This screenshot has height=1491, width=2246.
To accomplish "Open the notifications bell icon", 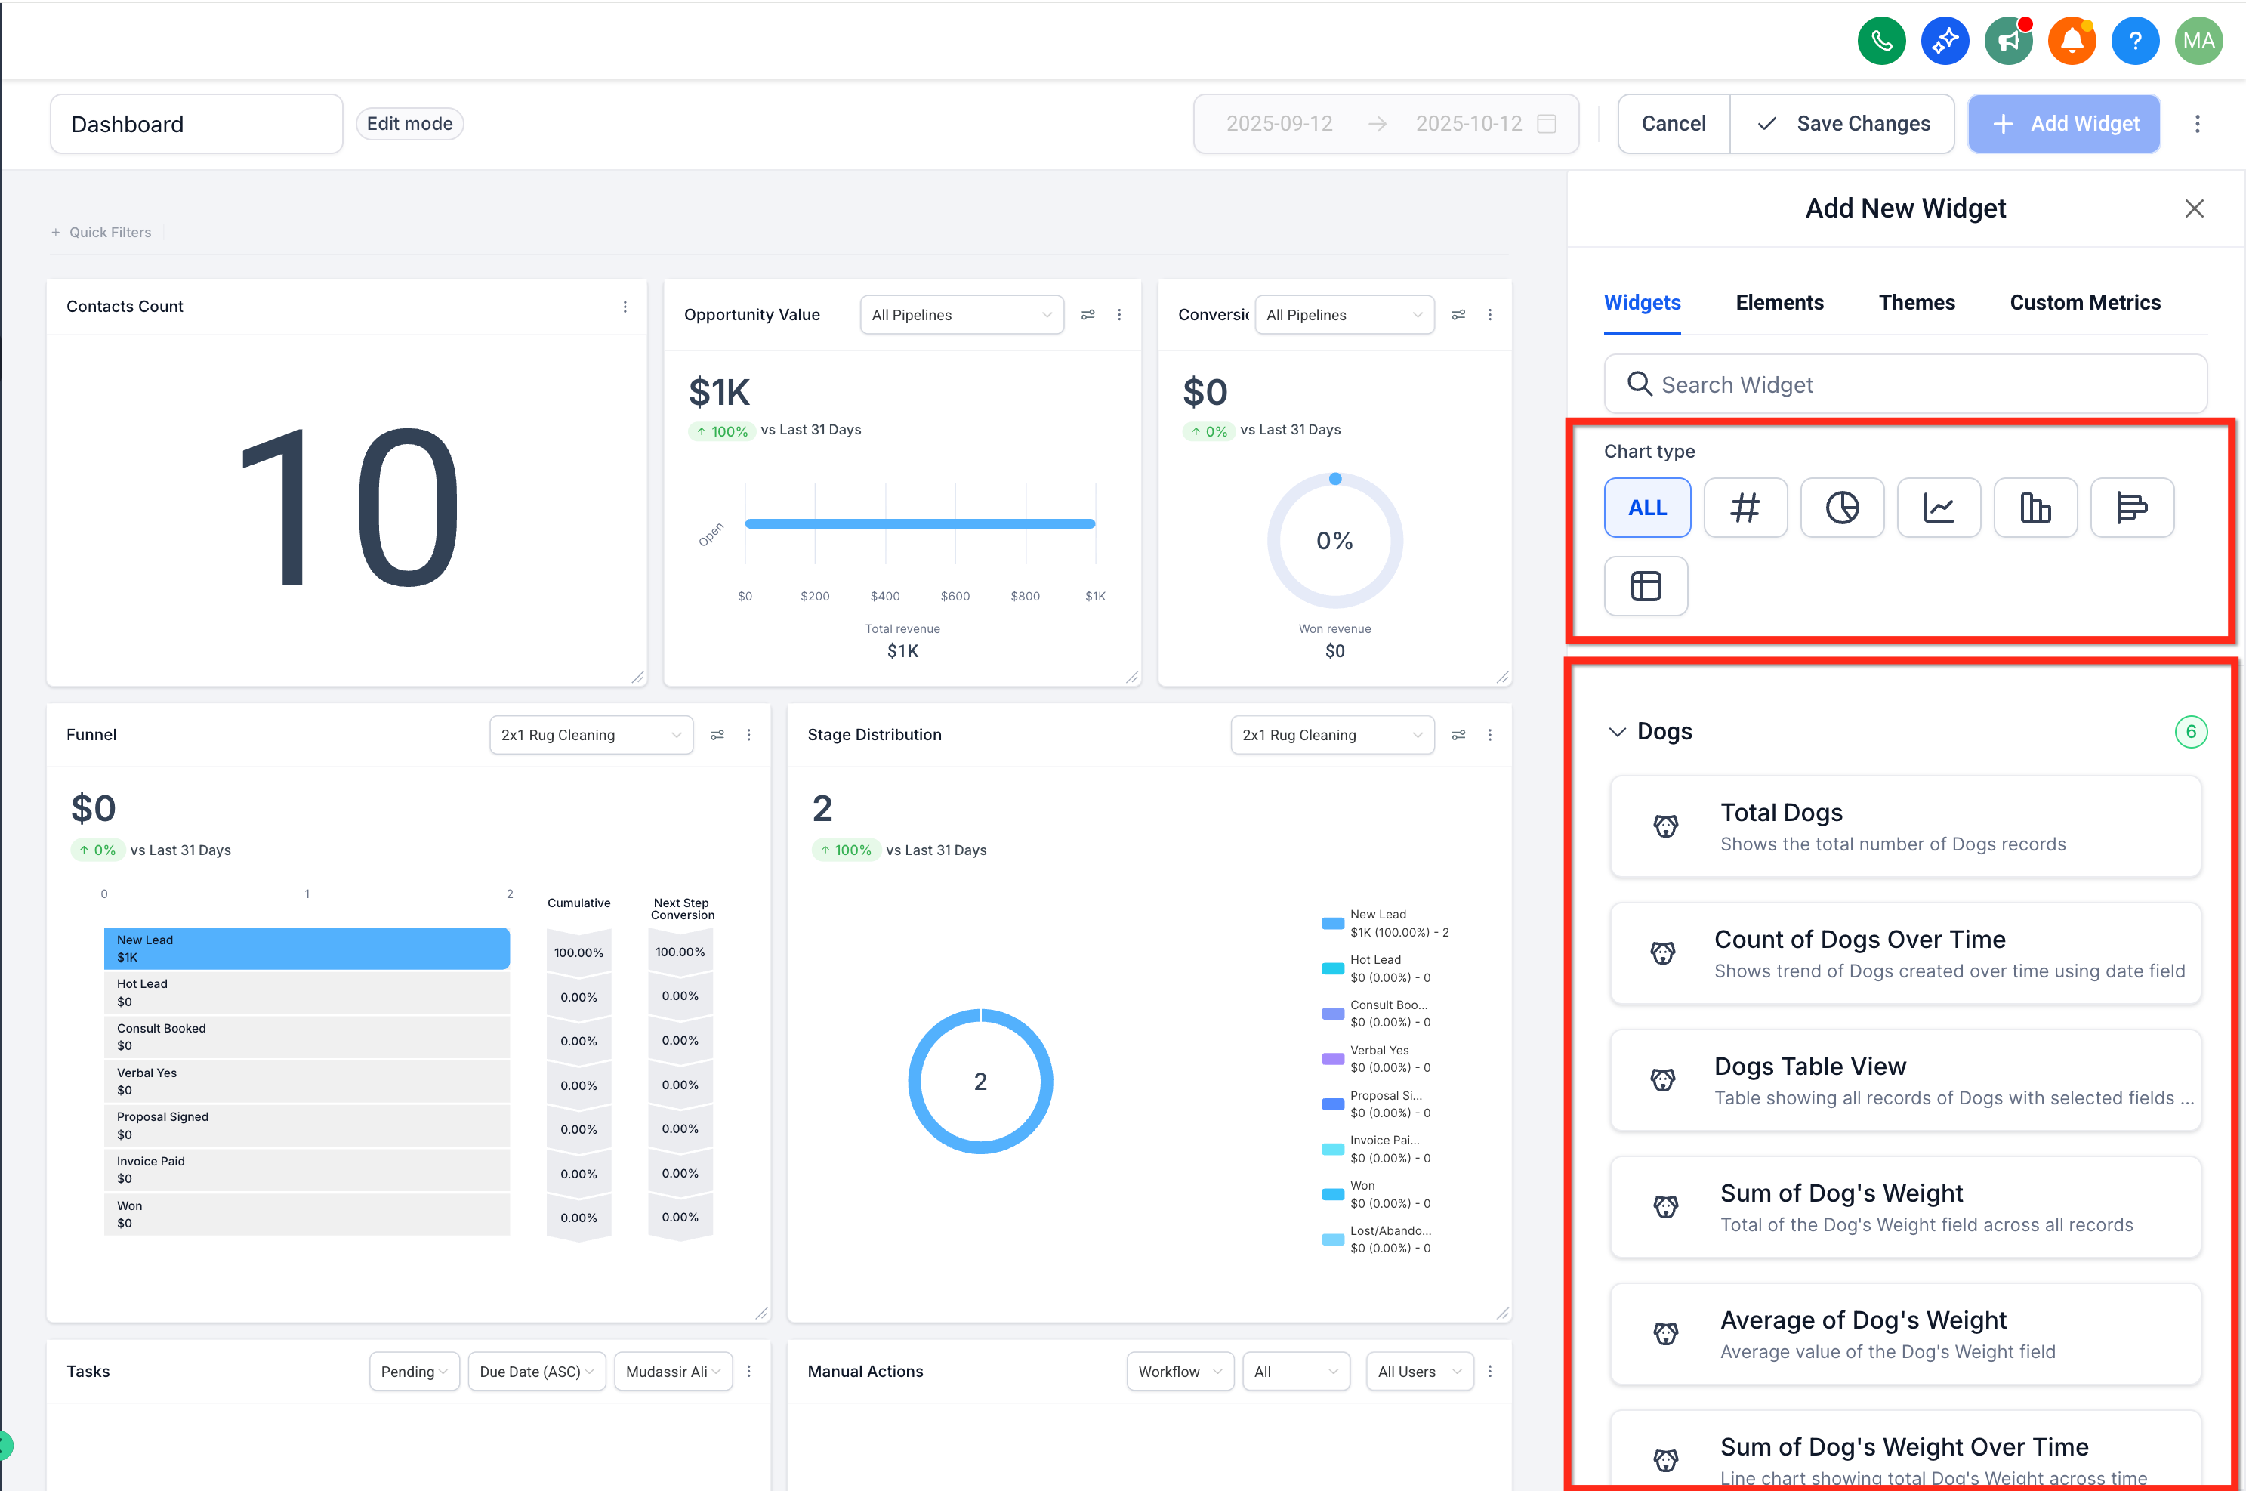I will click(x=2072, y=41).
